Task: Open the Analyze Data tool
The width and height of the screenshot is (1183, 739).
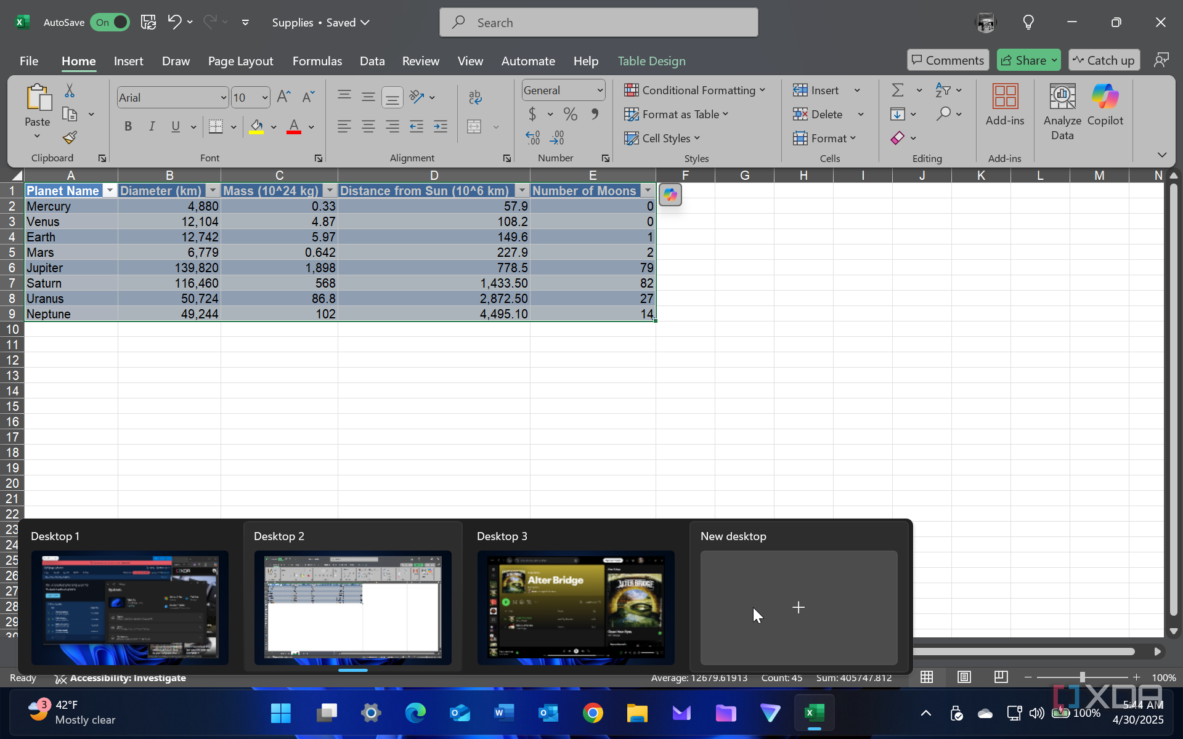Action: tap(1062, 112)
